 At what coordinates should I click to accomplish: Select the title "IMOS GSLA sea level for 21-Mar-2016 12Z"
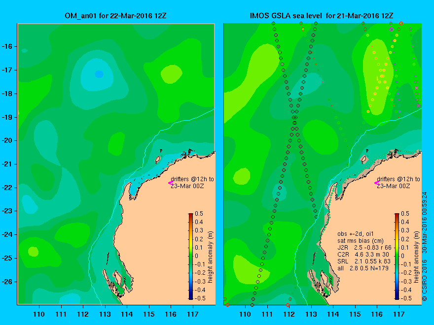click(322, 16)
